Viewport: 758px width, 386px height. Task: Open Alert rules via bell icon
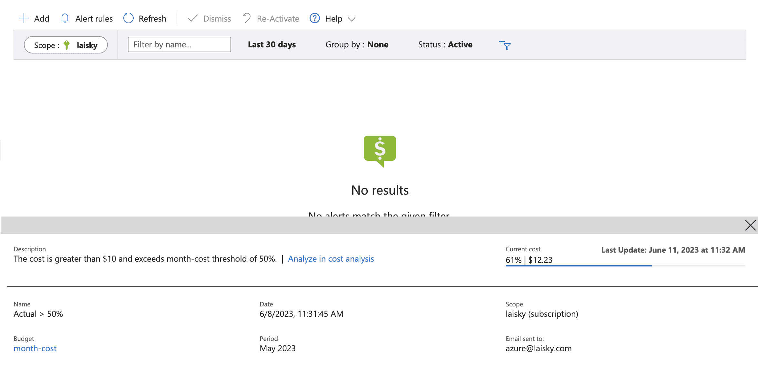pos(65,18)
